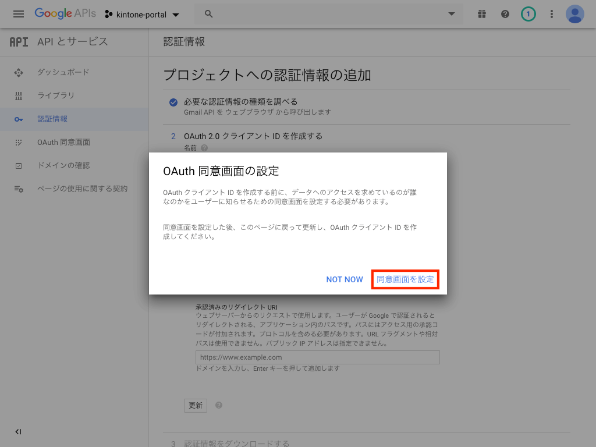The height and width of the screenshot is (447, 596).
Task: Open notifications badge showing 1
Action: 528,14
